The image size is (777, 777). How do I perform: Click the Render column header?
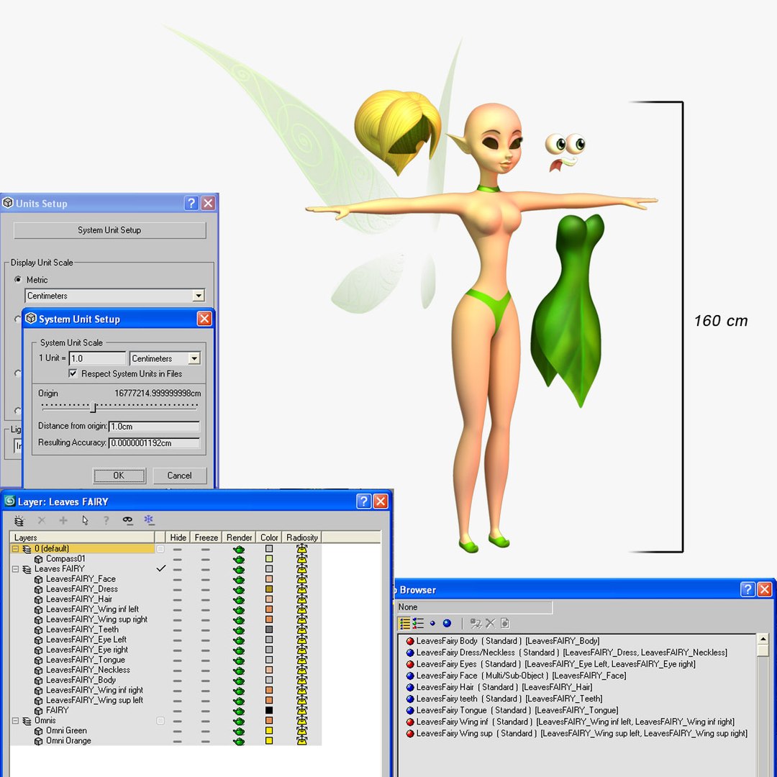(x=239, y=537)
